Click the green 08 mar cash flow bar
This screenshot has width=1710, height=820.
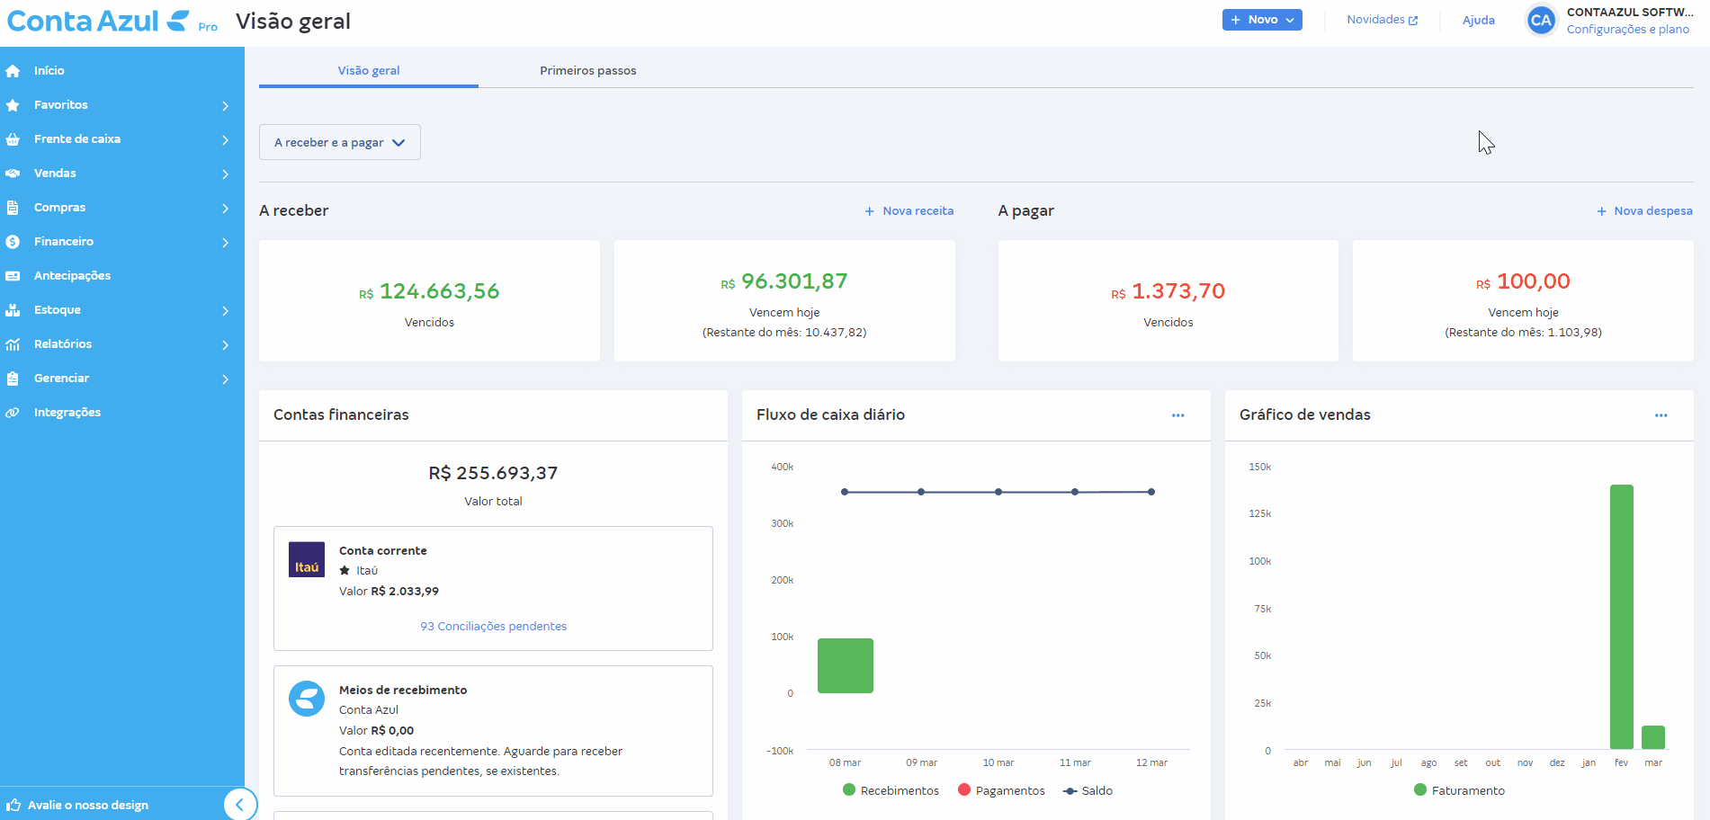pos(846,665)
